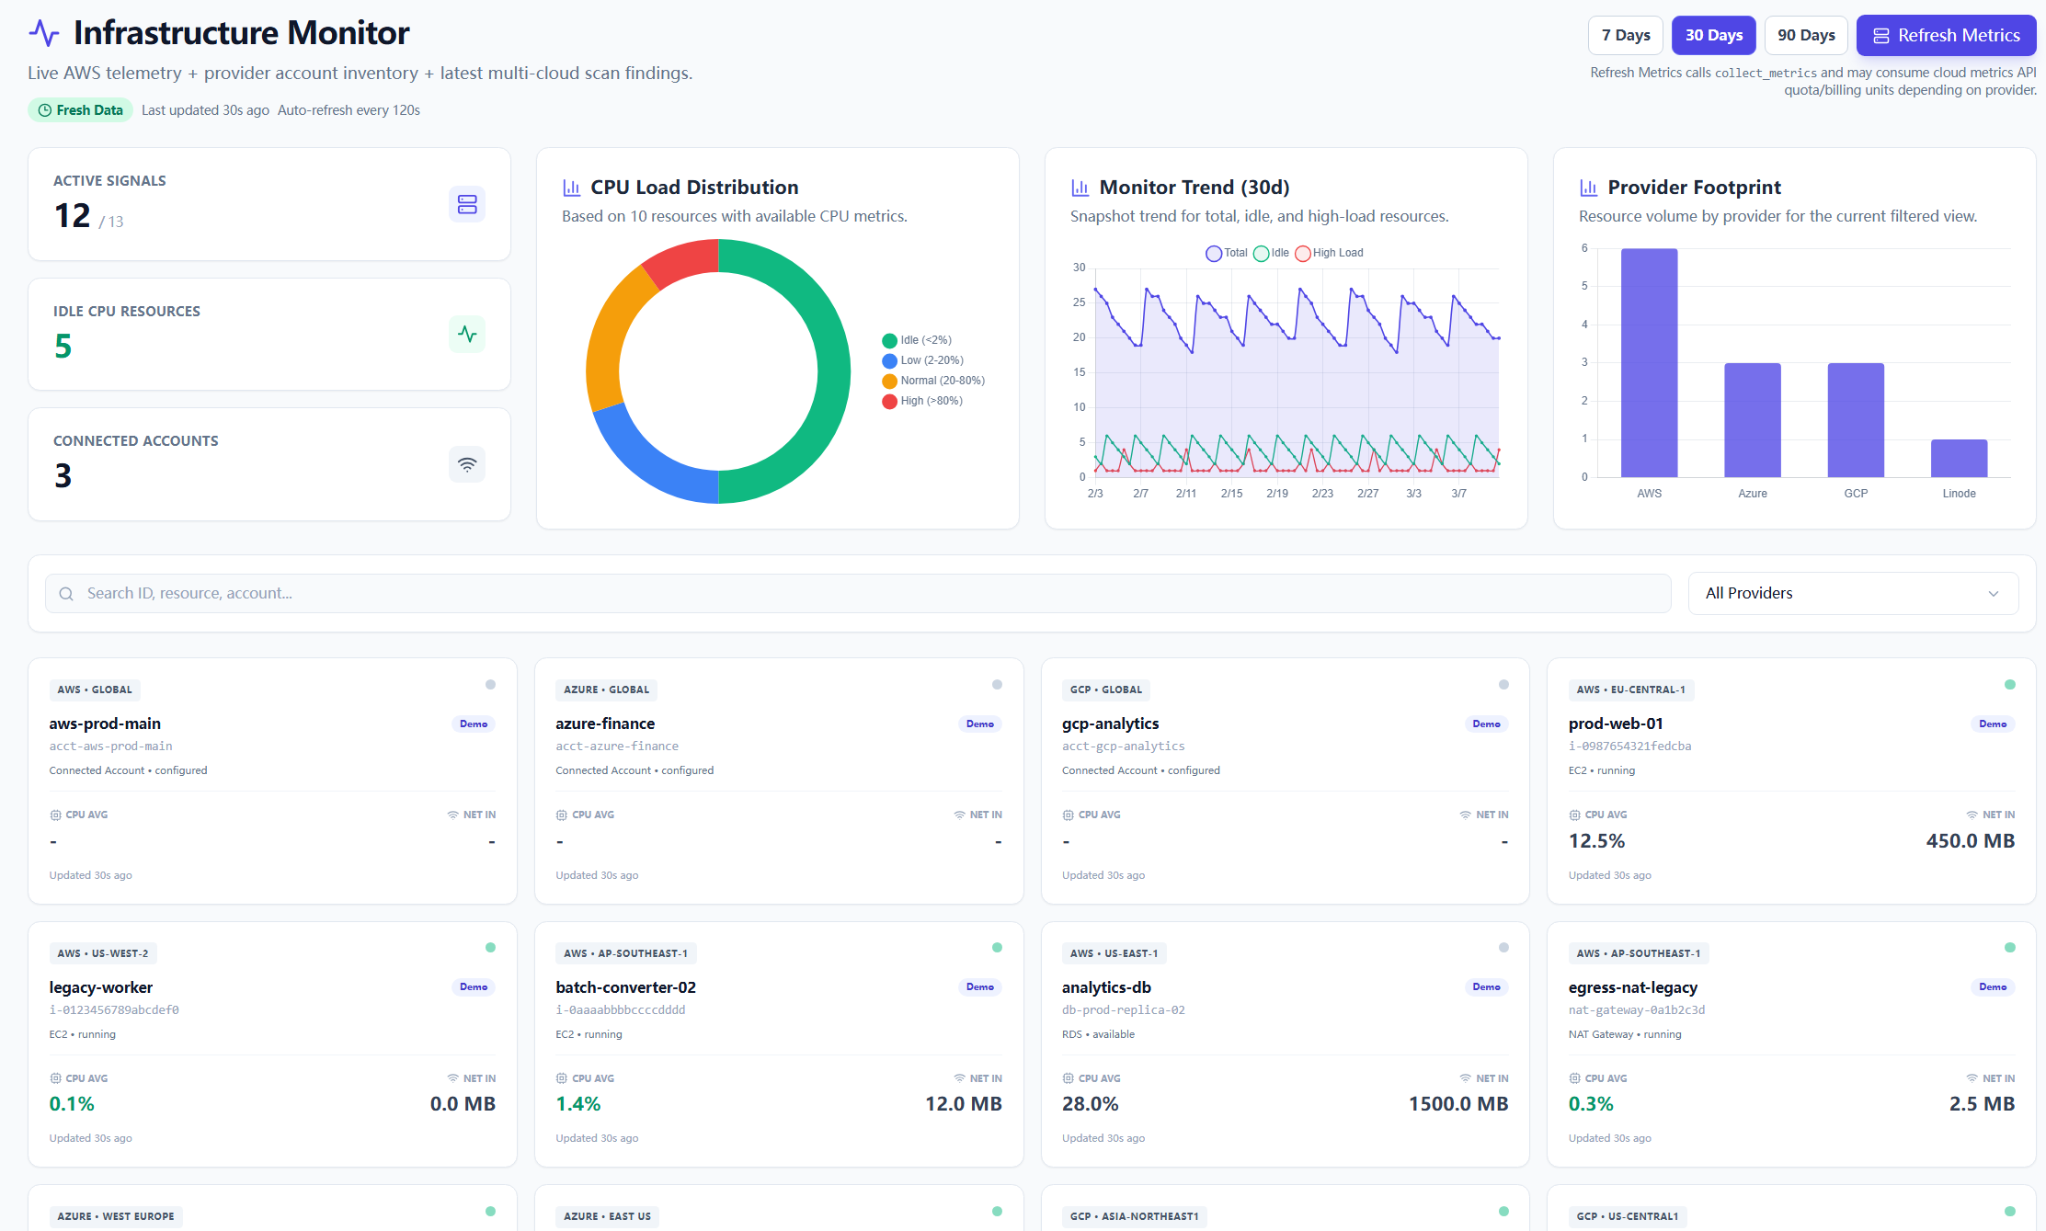Toggle the Idle (<2%) donut legend entry

[917, 340]
